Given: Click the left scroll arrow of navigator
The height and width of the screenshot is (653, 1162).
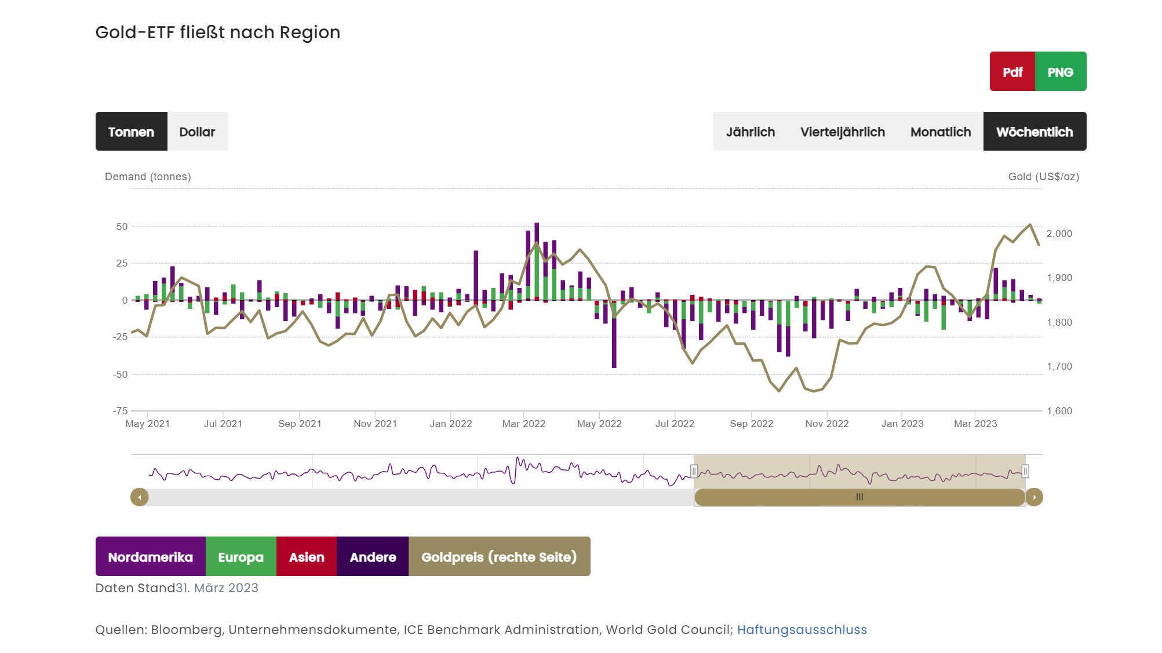Looking at the screenshot, I should click(140, 497).
